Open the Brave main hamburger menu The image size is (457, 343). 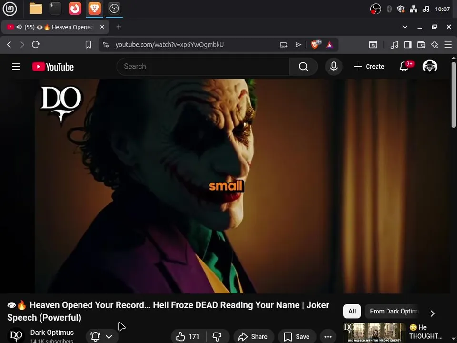coord(448,45)
